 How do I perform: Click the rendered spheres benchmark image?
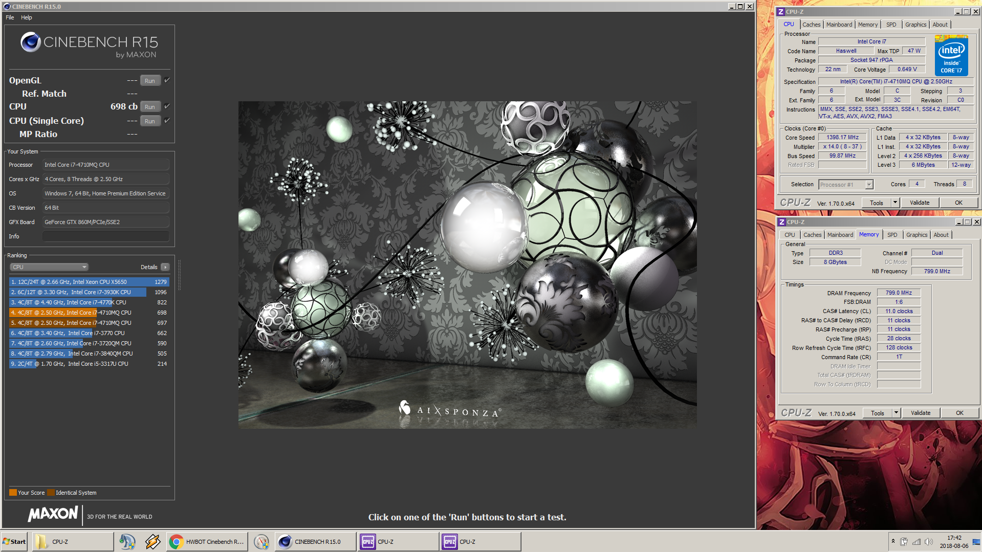point(467,264)
